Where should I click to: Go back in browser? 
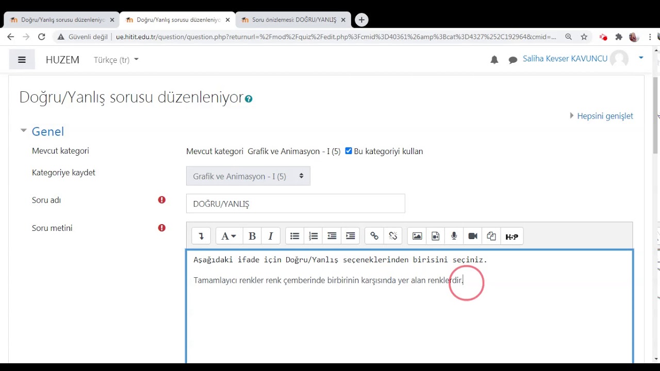point(11,37)
